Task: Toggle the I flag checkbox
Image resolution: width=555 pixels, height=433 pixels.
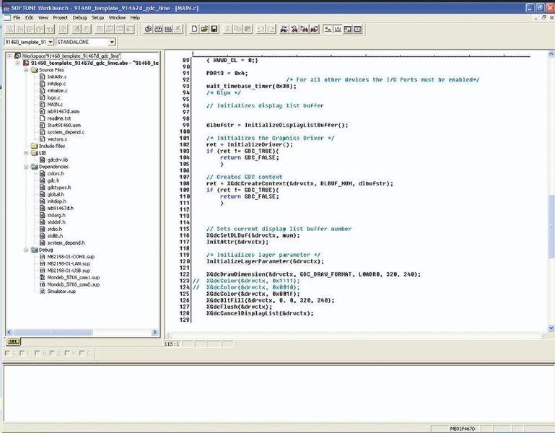Action: point(22,353)
